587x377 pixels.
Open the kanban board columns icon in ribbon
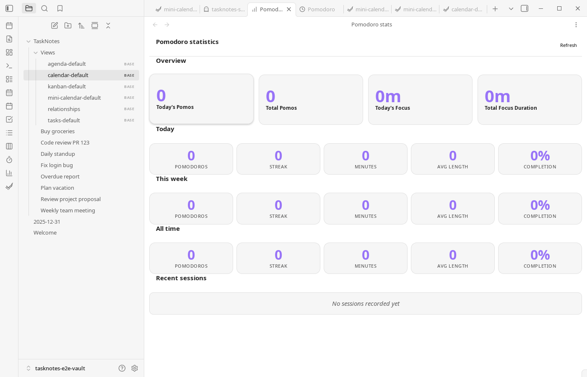click(9, 146)
